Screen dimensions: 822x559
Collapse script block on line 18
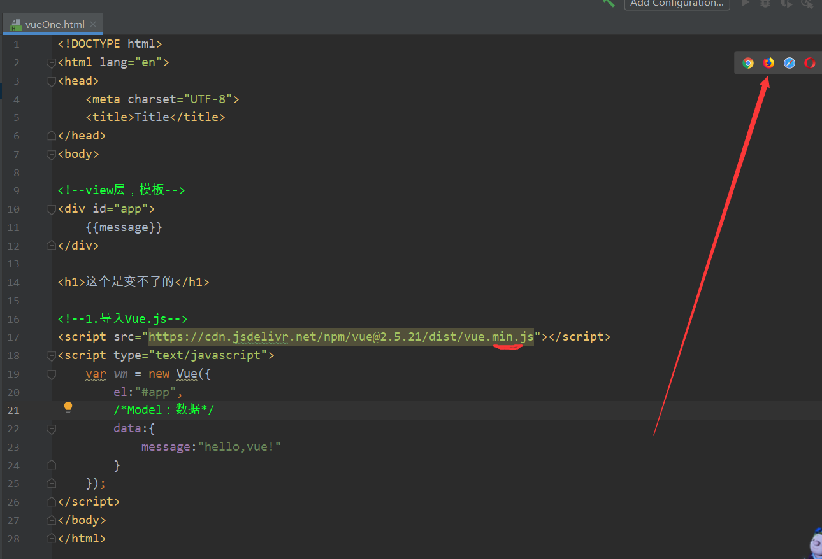tap(52, 356)
